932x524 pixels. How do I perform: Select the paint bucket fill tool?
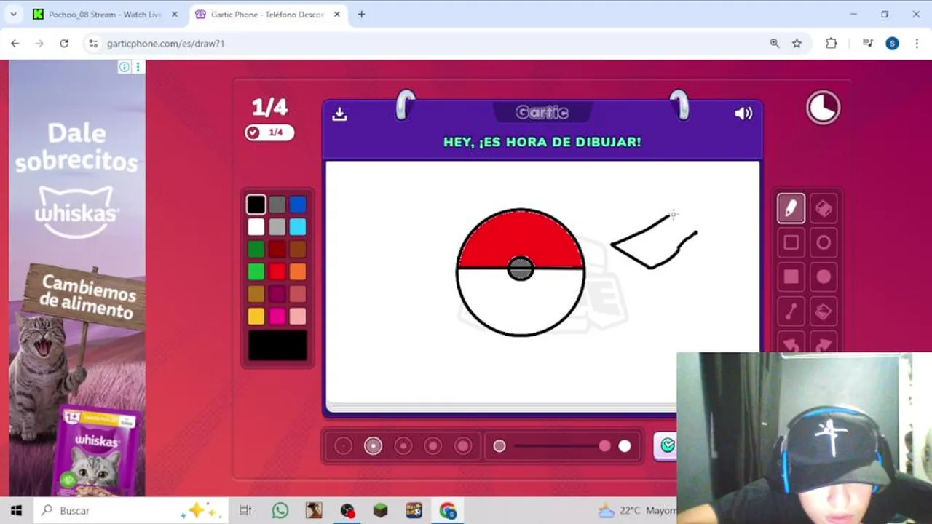[824, 311]
